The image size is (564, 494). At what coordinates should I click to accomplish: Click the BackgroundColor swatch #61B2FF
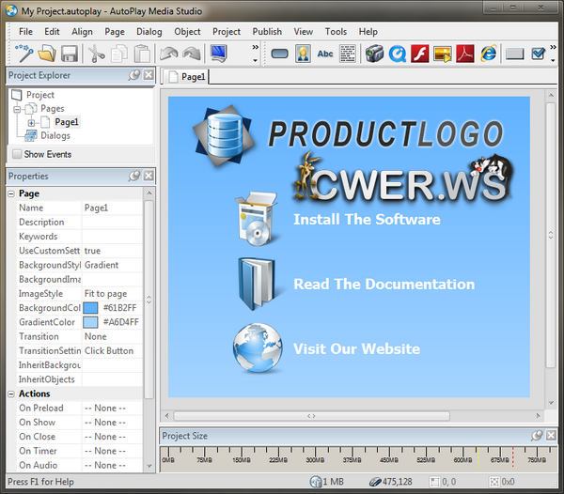click(91, 308)
